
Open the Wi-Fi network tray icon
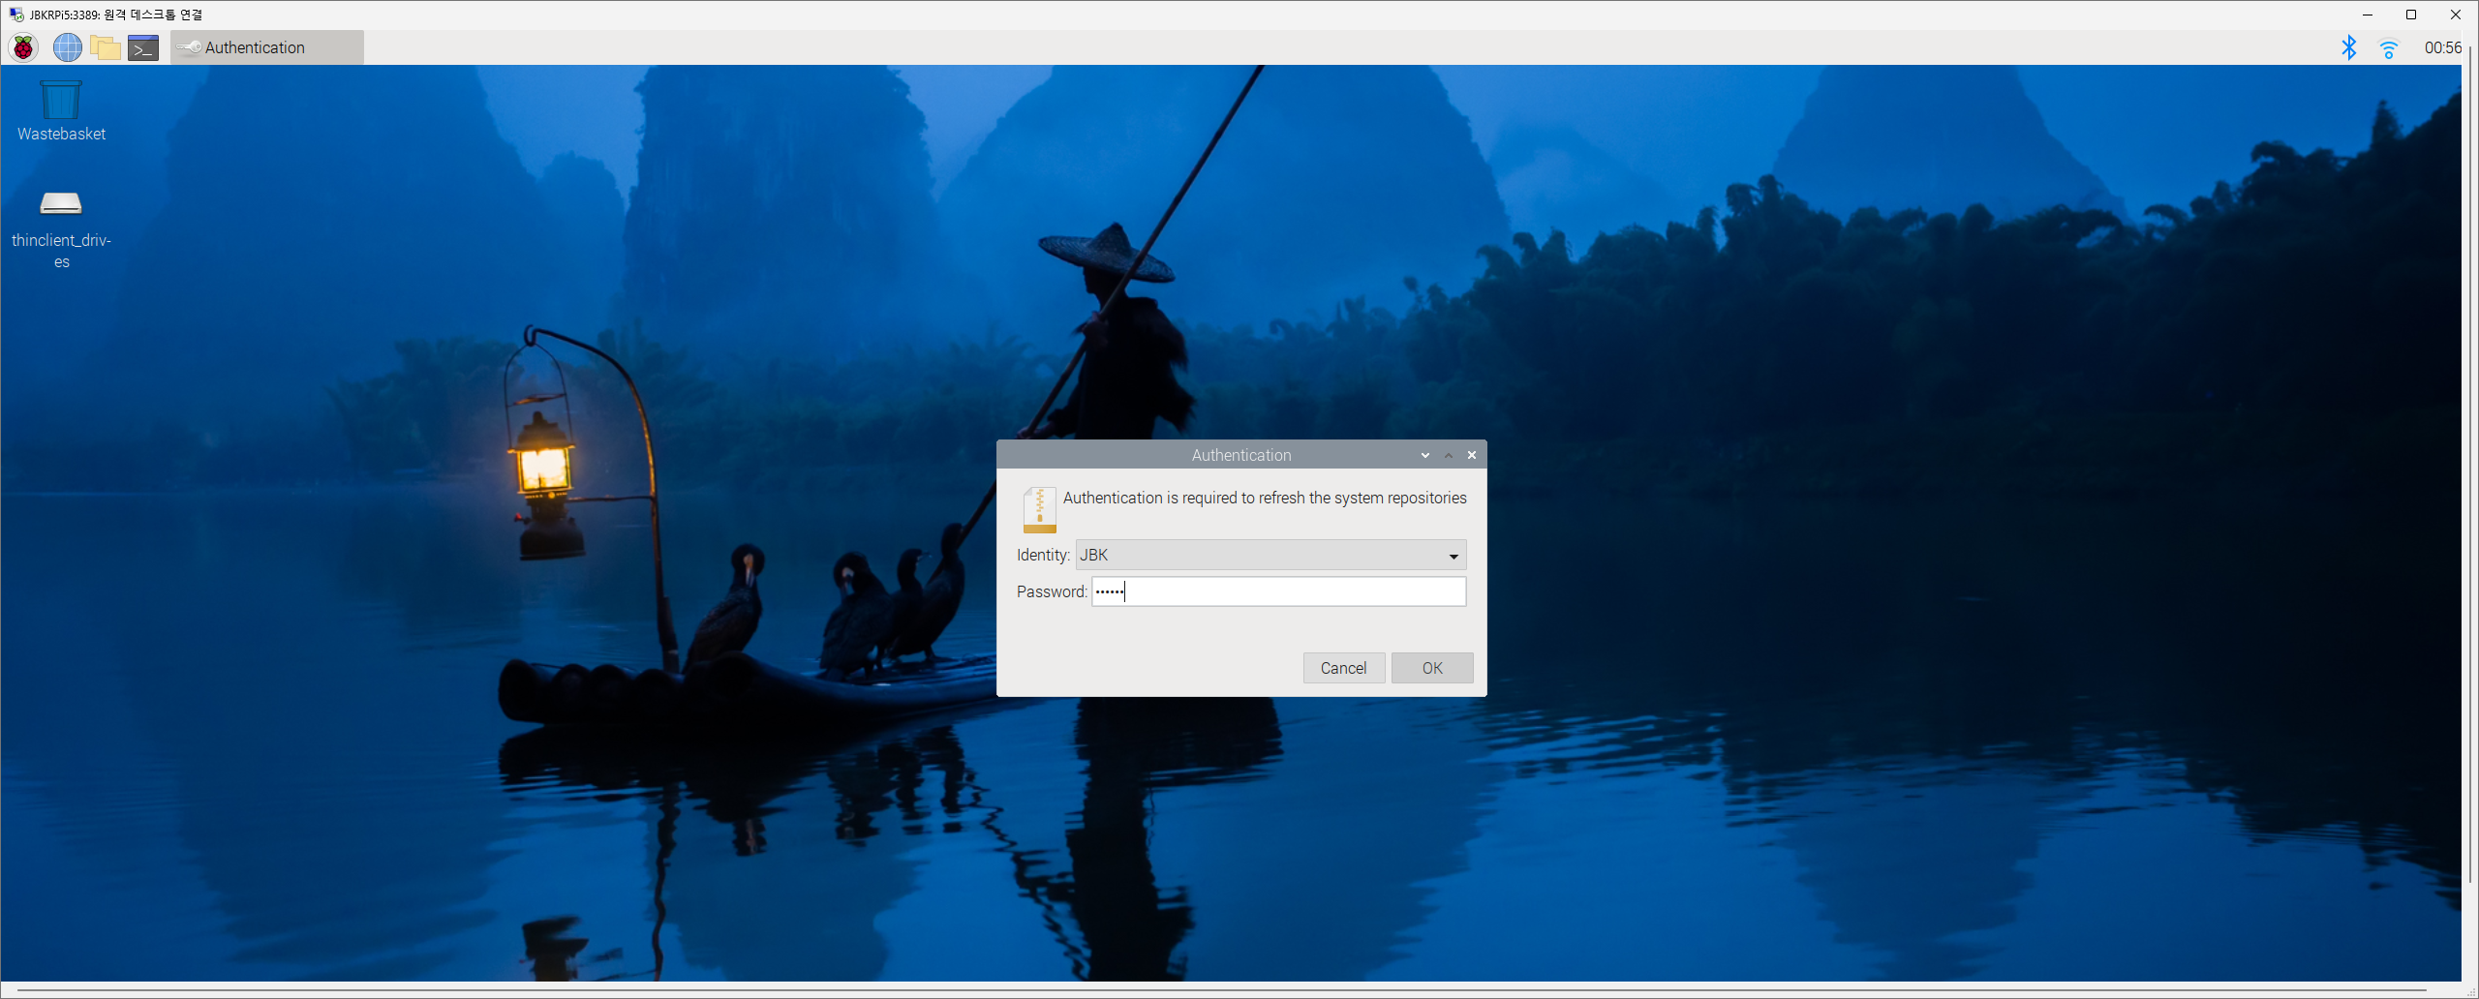click(x=2388, y=48)
